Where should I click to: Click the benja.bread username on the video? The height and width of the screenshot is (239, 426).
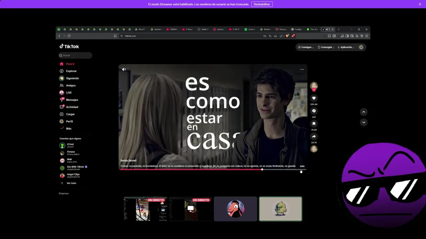click(x=128, y=160)
